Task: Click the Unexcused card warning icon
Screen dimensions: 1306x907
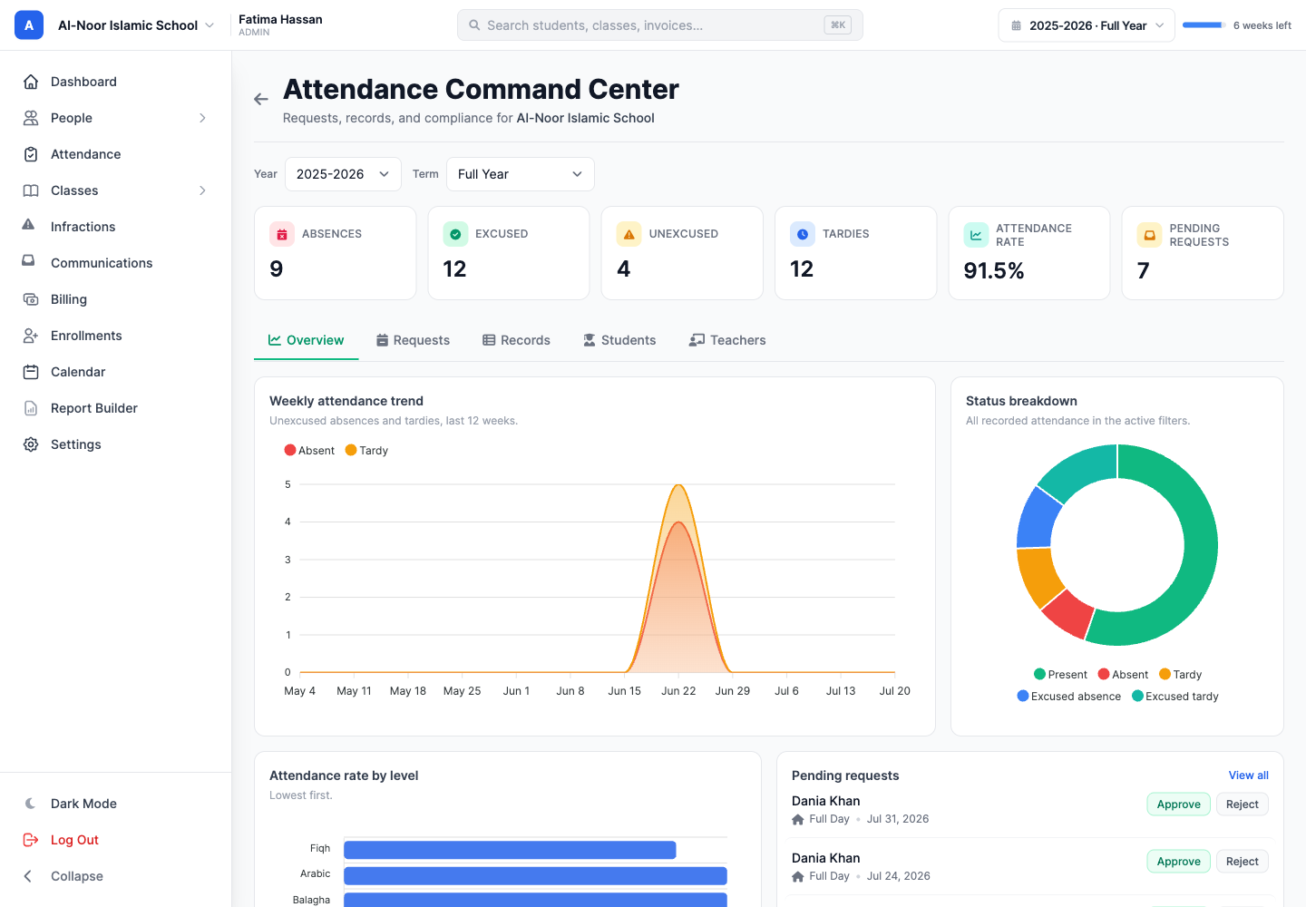Action: pyautogui.click(x=629, y=234)
